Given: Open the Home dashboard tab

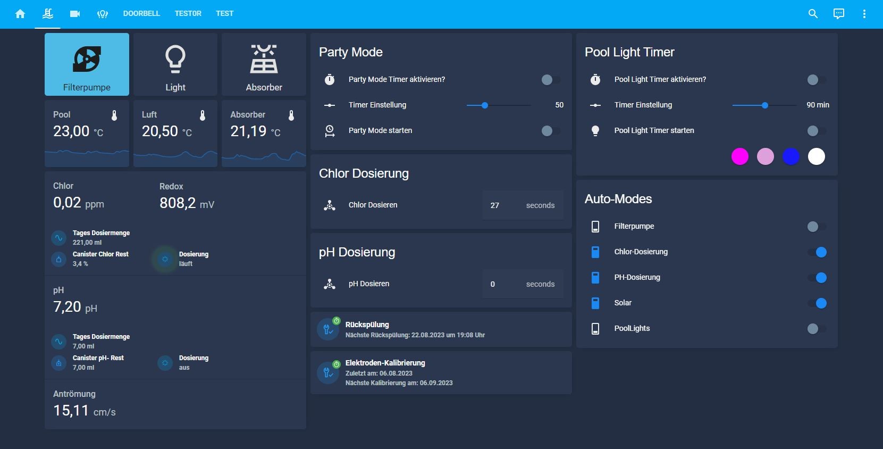Looking at the screenshot, I should [x=20, y=14].
